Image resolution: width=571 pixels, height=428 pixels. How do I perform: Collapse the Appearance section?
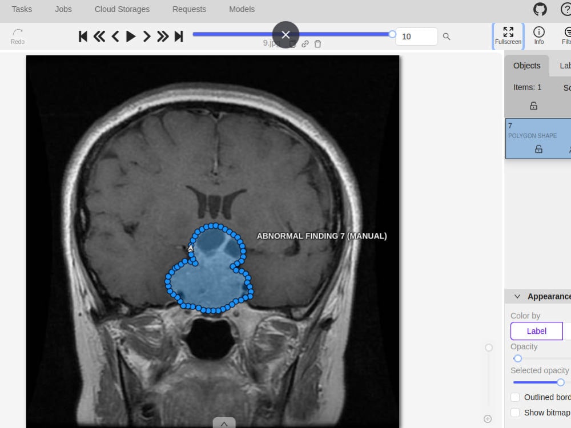coord(517,296)
